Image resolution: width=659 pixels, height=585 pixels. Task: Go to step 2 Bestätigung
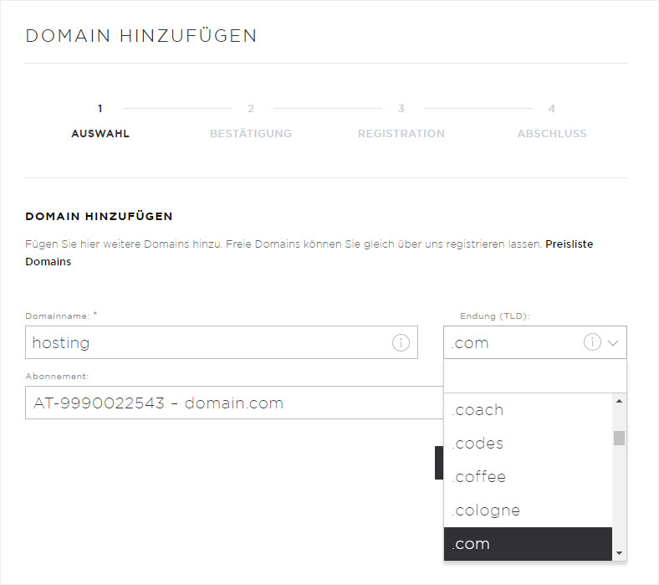pyautogui.click(x=251, y=121)
